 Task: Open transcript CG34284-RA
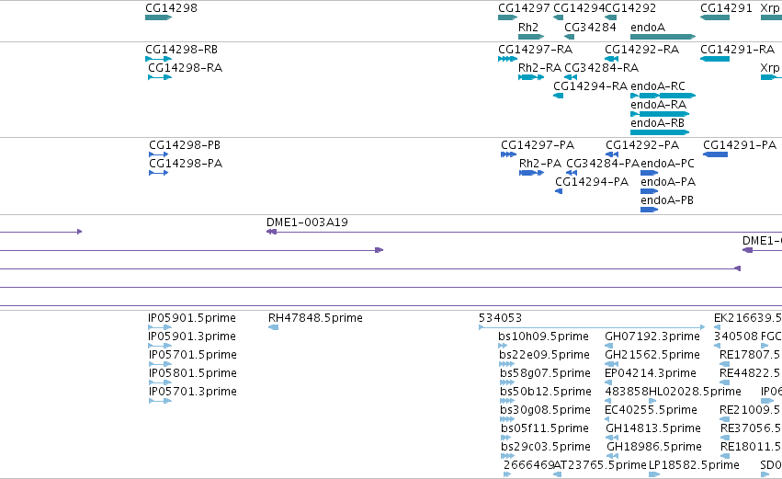[x=571, y=77]
